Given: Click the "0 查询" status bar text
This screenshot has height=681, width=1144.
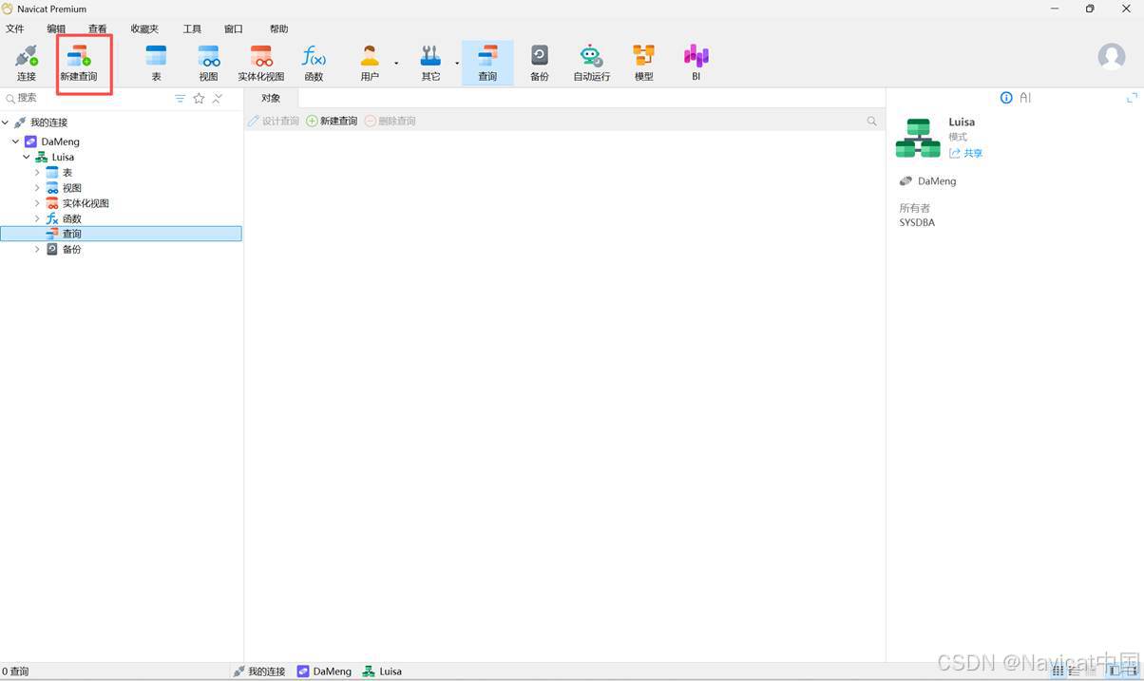Looking at the screenshot, I should pyautogui.click(x=15, y=671).
